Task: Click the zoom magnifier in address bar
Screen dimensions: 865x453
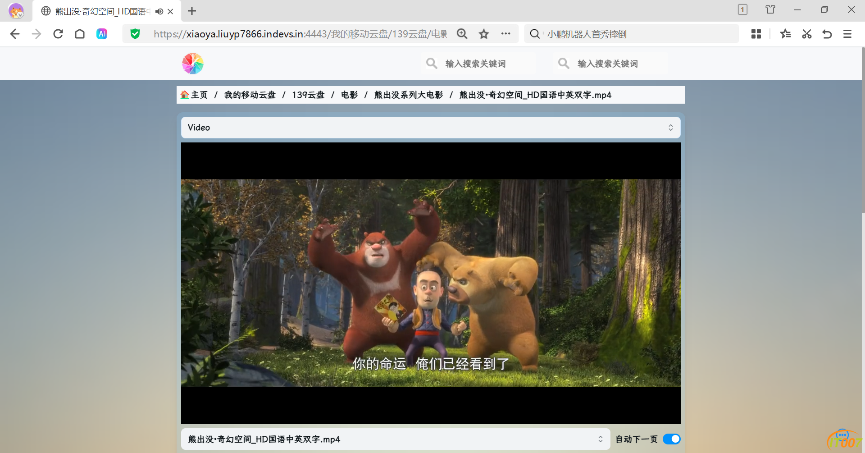Action: click(462, 34)
